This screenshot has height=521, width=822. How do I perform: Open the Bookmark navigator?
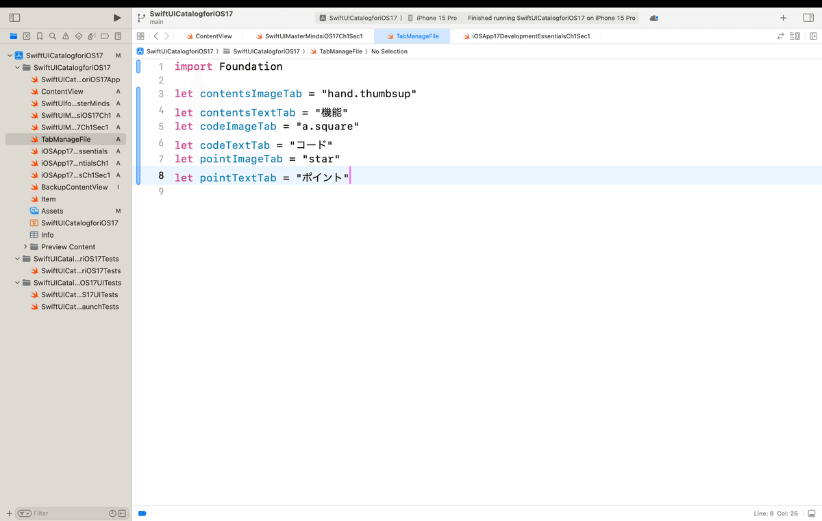(x=40, y=36)
